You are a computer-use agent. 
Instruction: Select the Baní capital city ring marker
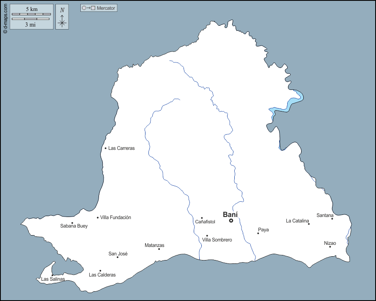[231, 221]
